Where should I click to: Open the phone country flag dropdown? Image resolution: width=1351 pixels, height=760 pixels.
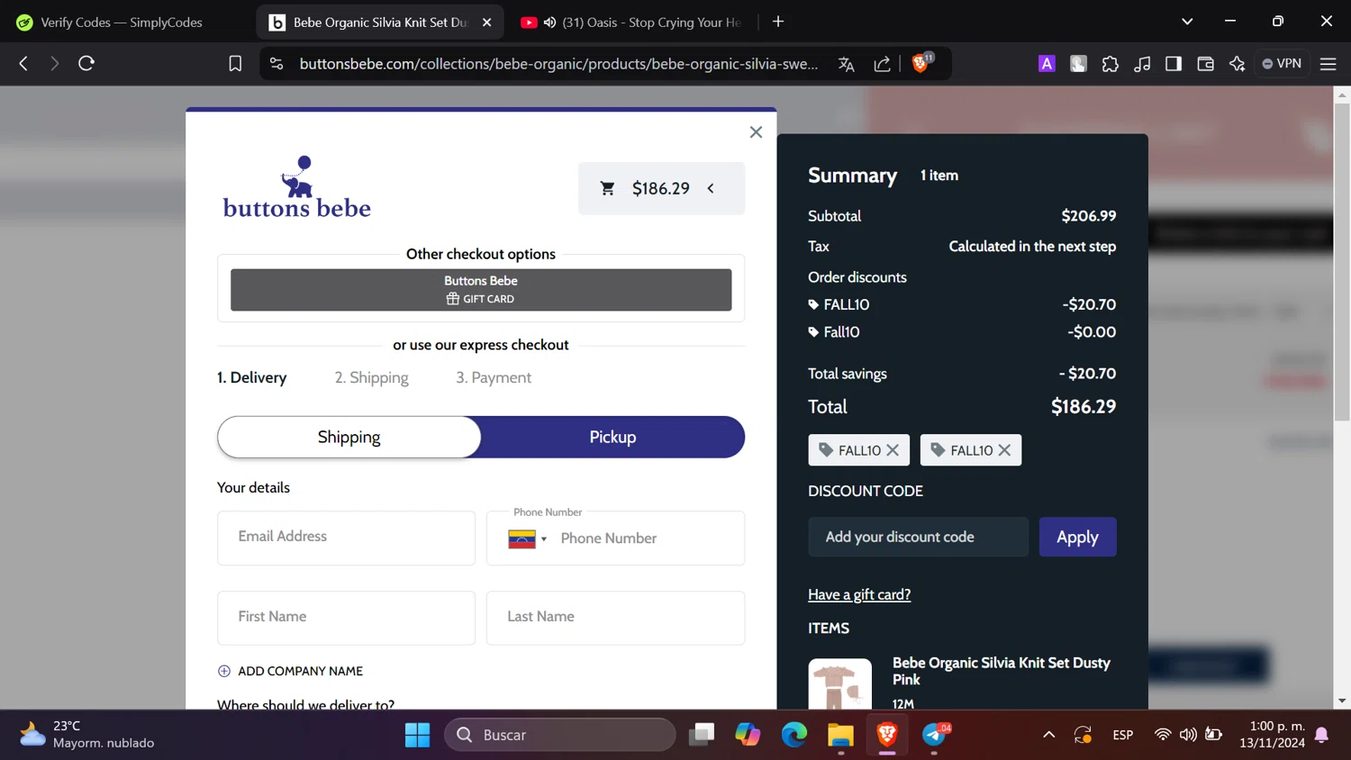pyautogui.click(x=528, y=538)
